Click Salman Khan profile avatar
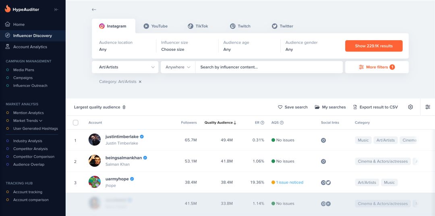 [x=95, y=160]
